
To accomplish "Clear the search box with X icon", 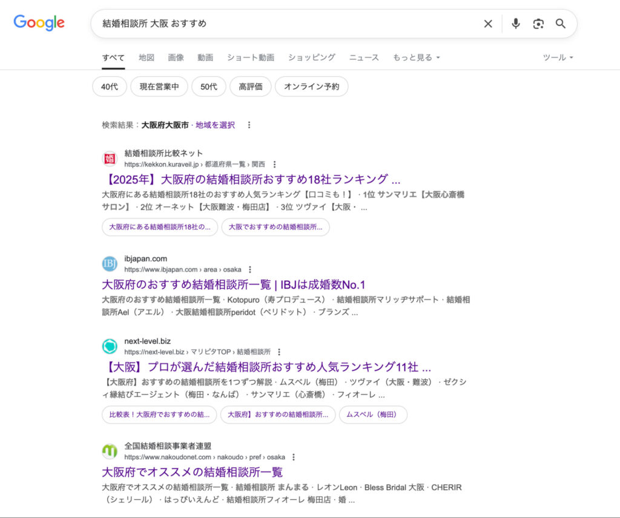I will (488, 24).
